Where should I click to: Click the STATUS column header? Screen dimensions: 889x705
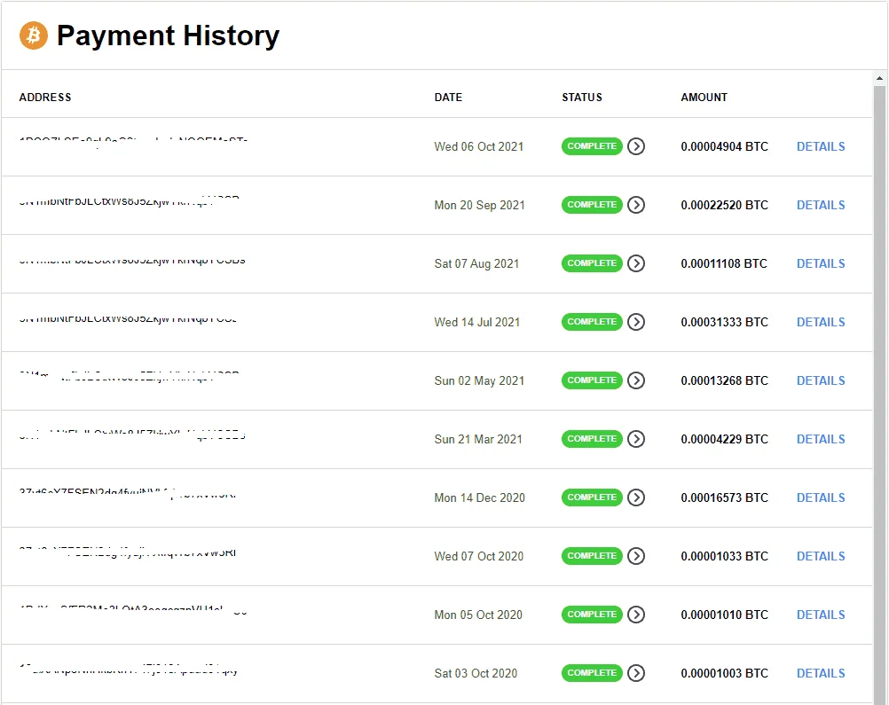pyautogui.click(x=582, y=98)
